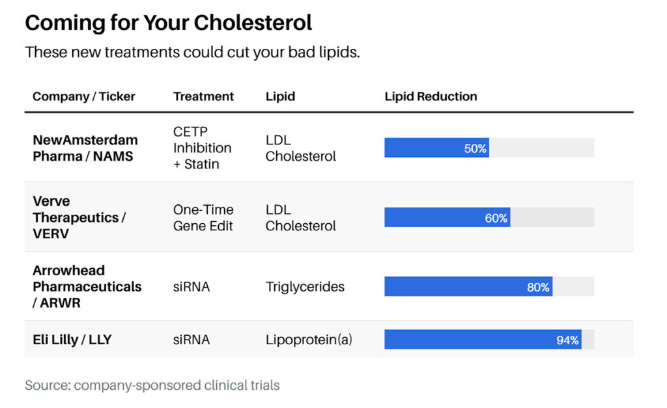Select the Eli Lilly / LLY company name
This screenshot has width=667, height=408.
pos(72,339)
